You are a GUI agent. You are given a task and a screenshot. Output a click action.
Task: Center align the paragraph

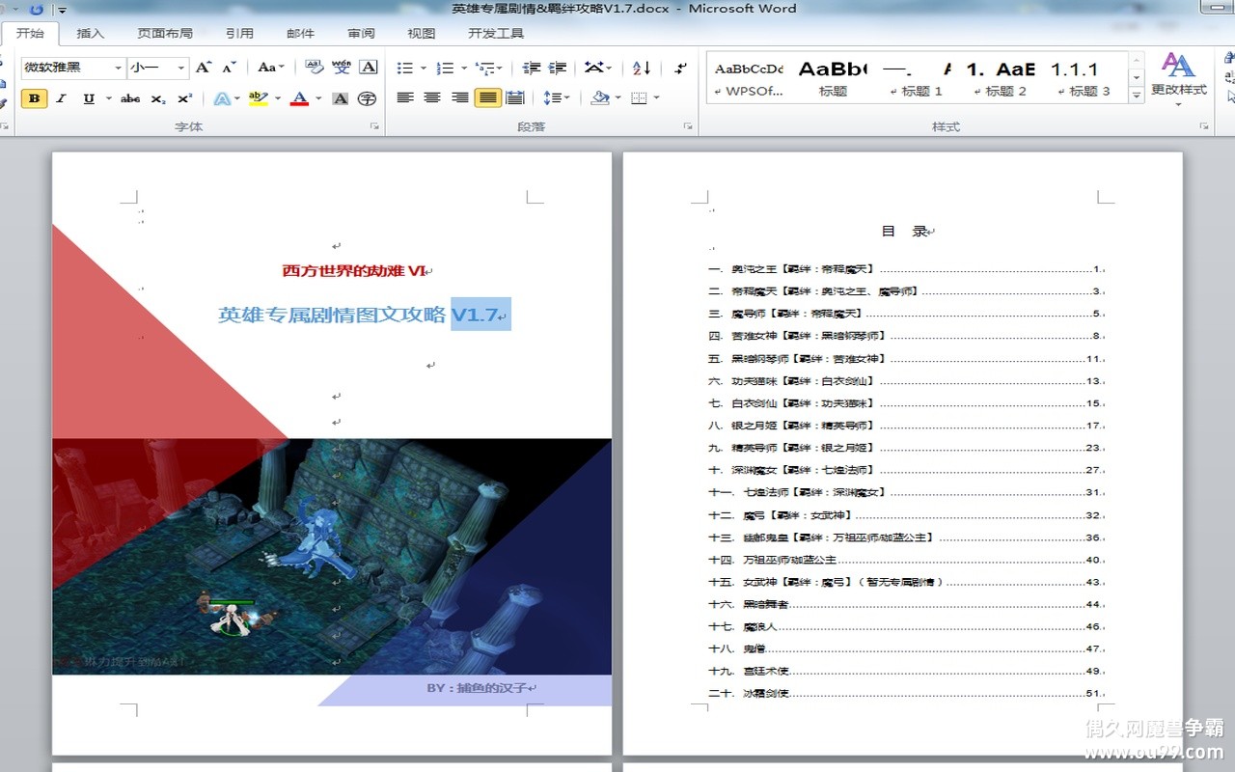click(432, 98)
